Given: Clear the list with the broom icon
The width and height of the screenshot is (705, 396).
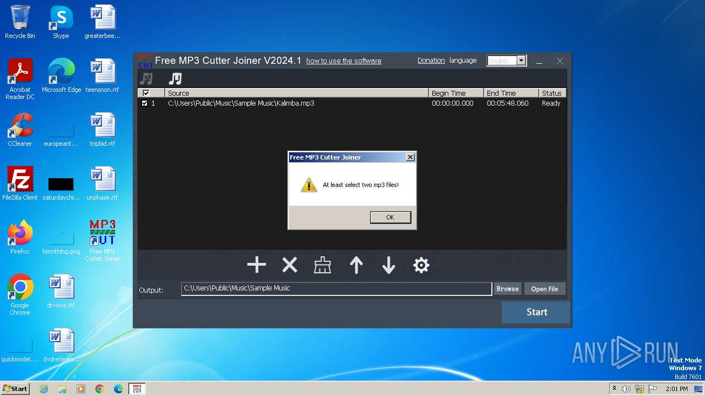Looking at the screenshot, I should tap(323, 265).
